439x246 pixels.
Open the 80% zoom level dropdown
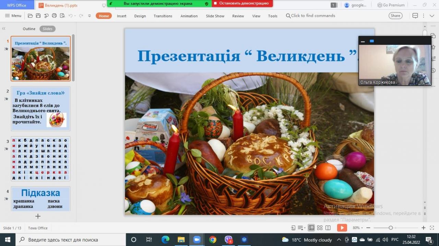(x=358, y=228)
